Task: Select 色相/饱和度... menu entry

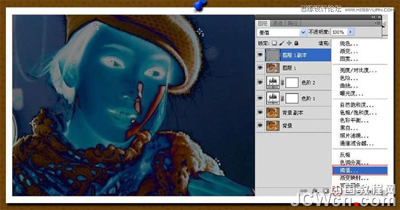Action: click(x=358, y=113)
